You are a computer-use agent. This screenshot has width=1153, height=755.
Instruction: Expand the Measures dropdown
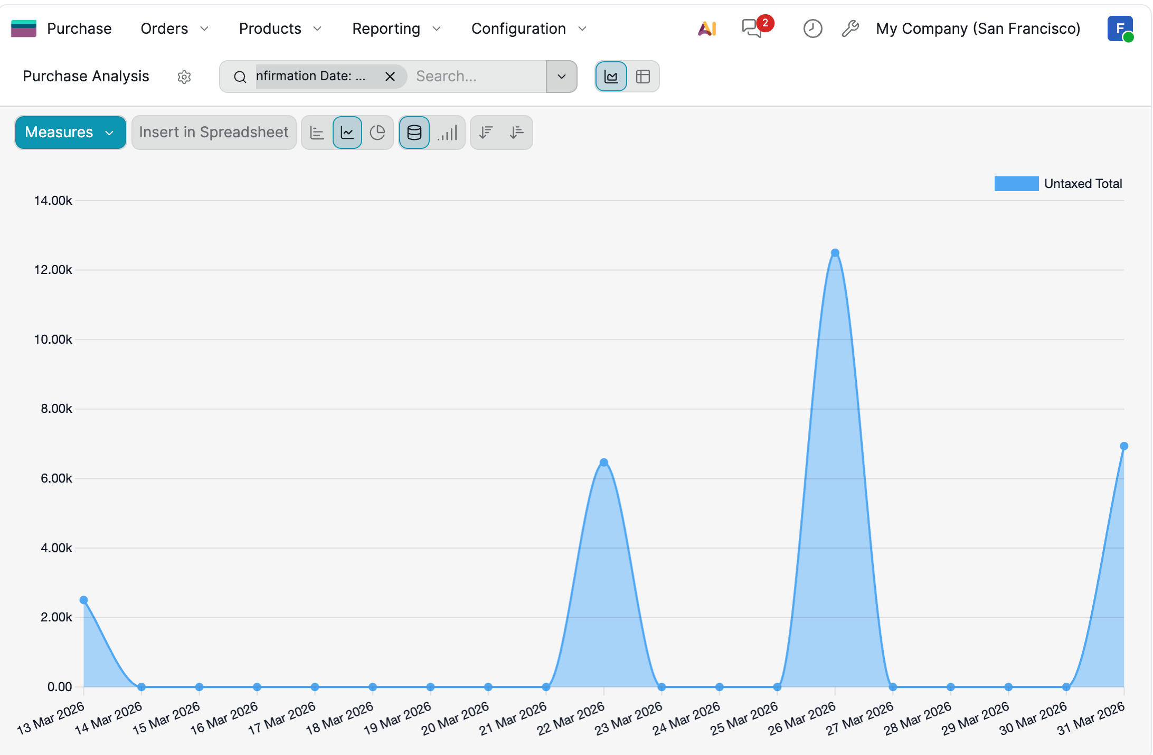pyautogui.click(x=70, y=133)
